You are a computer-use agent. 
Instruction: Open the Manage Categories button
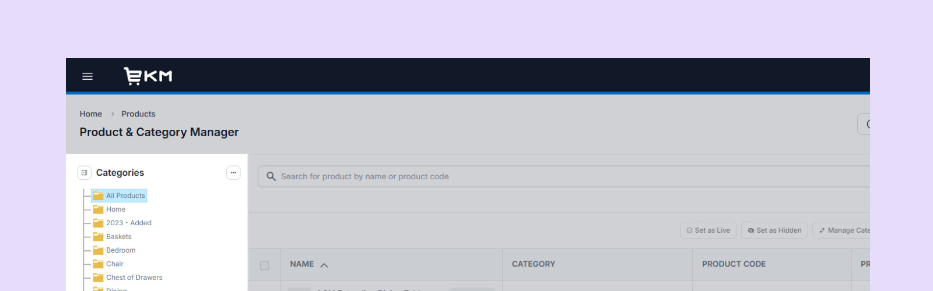(844, 230)
